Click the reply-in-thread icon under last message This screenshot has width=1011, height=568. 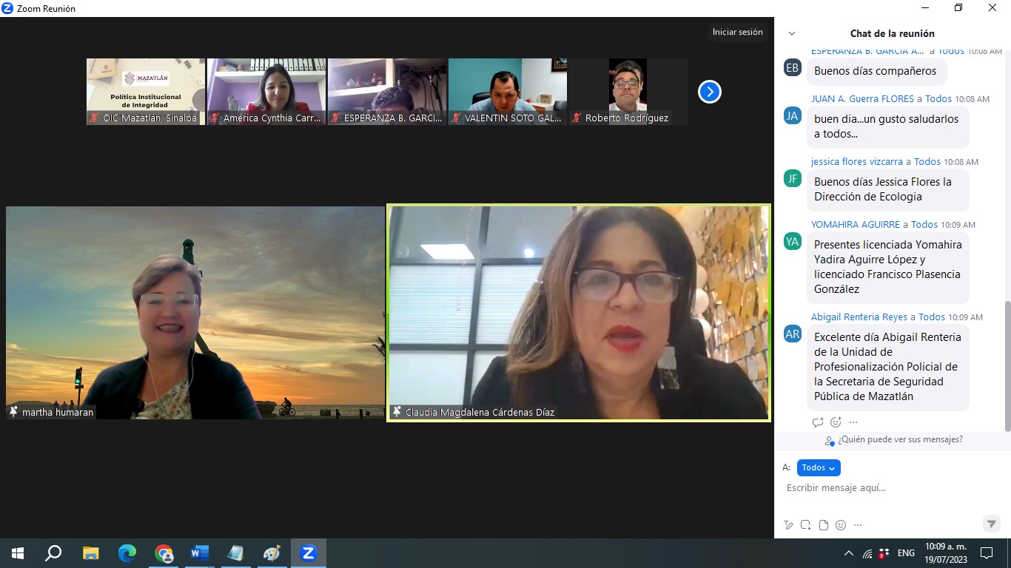(818, 422)
